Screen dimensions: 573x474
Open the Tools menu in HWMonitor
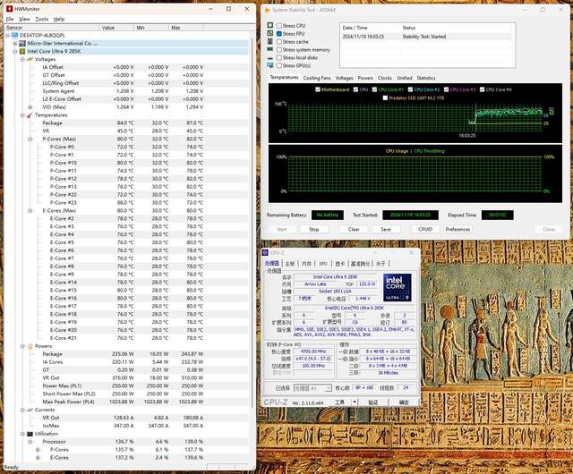click(x=41, y=18)
